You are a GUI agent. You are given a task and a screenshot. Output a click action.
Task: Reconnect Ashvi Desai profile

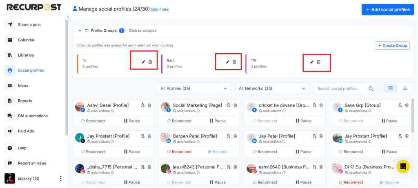pos(93,121)
